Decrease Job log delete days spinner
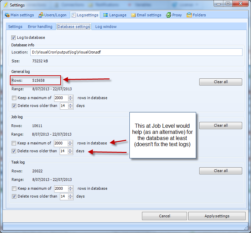 click(x=71, y=153)
